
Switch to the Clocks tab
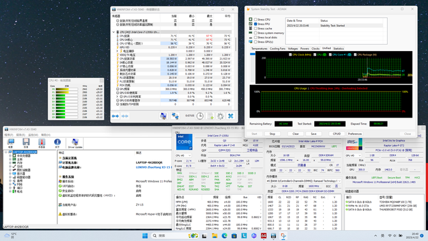(316, 49)
